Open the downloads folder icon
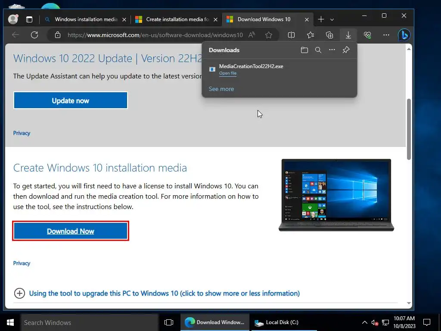This screenshot has height=331, width=441. pyautogui.click(x=304, y=50)
